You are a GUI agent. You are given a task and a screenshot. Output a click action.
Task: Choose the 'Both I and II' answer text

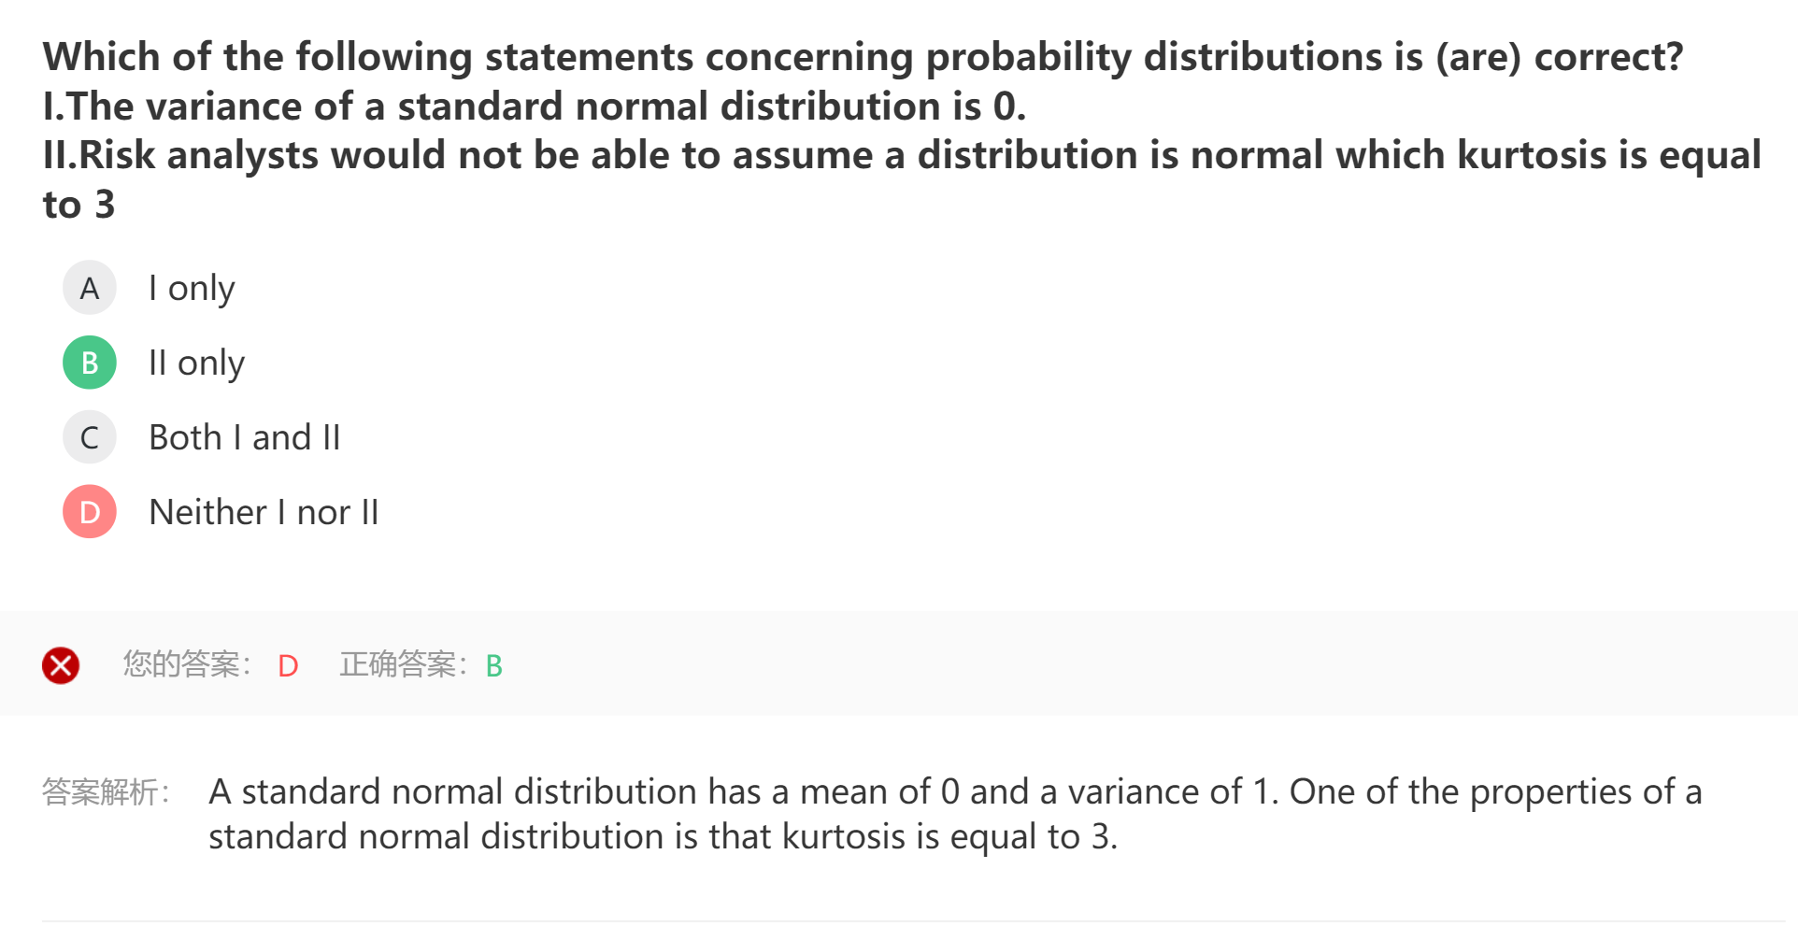point(245,437)
